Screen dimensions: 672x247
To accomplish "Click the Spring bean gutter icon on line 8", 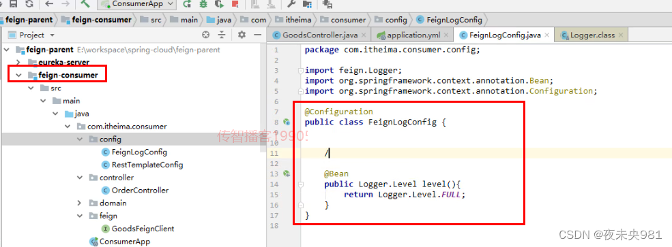I will (287, 122).
